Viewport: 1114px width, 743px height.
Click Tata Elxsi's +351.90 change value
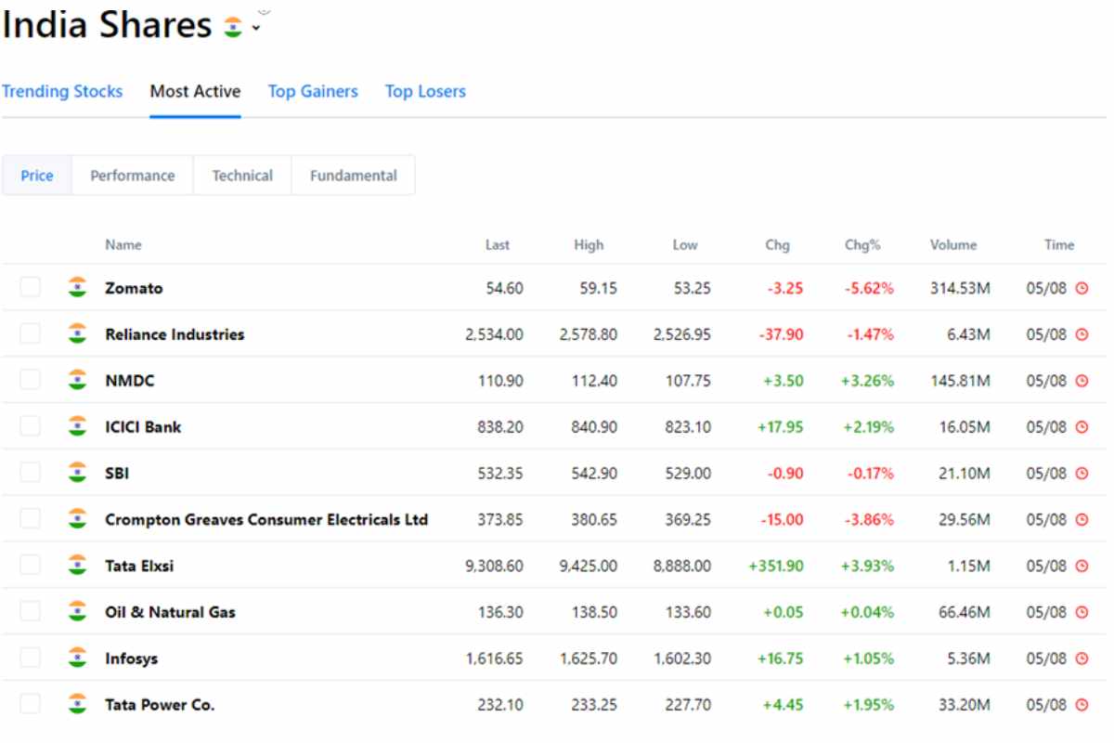click(776, 566)
